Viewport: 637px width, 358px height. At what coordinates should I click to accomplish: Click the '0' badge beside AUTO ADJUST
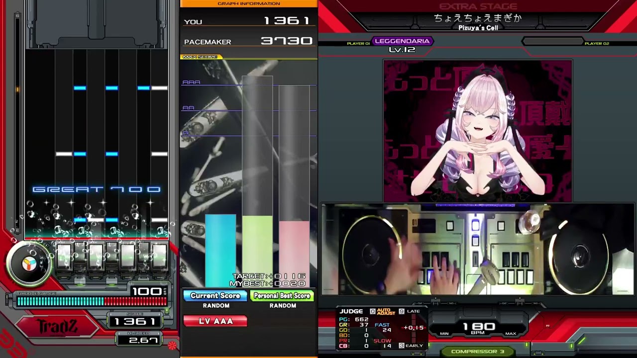tap(372, 311)
